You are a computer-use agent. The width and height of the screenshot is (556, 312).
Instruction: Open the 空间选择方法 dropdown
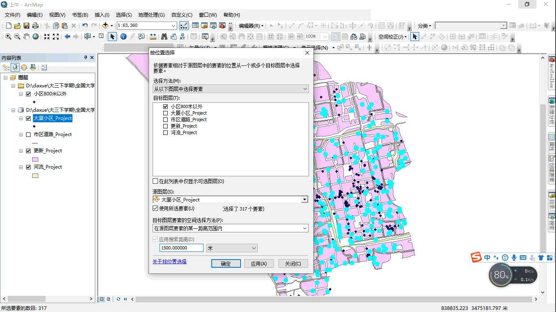(230, 228)
